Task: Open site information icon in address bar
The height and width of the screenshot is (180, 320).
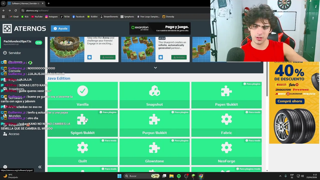Action: click(23, 10)
